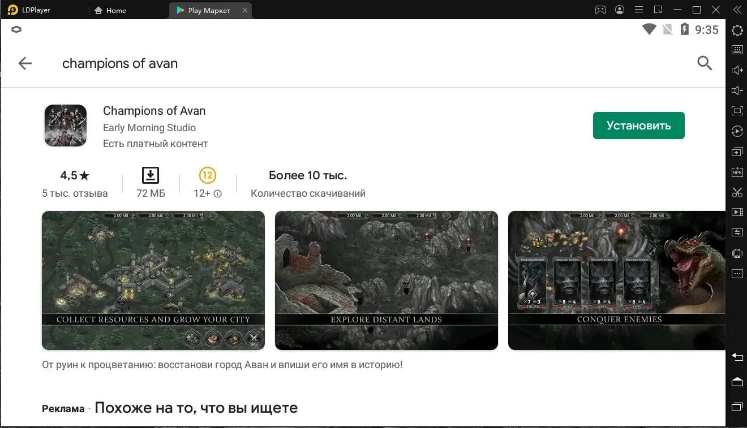Collapse the sidebar with the double chevron
This screenshot has height=428, width=747.
[737, 10]
